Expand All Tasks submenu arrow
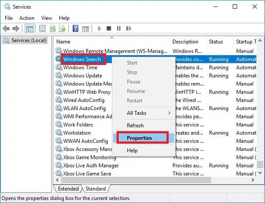The height and width of the screenshot is (203, 265). click(169, 113)
